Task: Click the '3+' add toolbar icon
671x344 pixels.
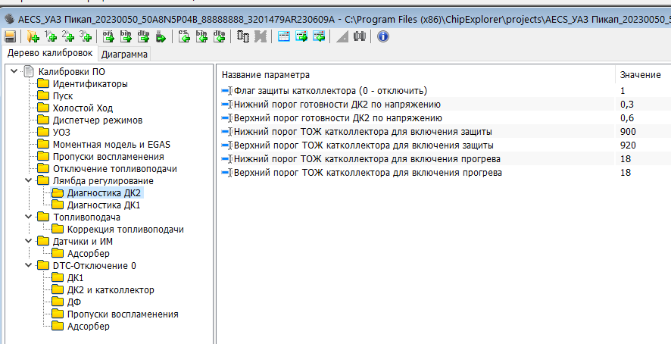Action: click(x=86, y=36)
